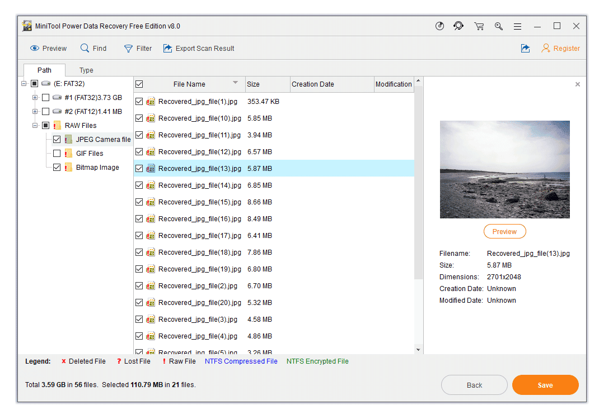The height and width of the screenshot is (410, 599).
Task: Click the beach preview thumbnail image
Action: click(x=504, y=170)
